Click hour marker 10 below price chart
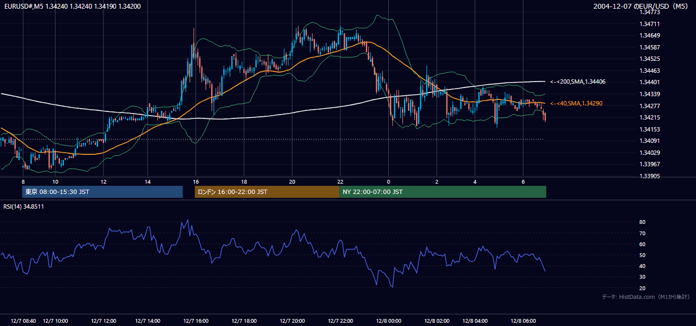 pos(55,181)
